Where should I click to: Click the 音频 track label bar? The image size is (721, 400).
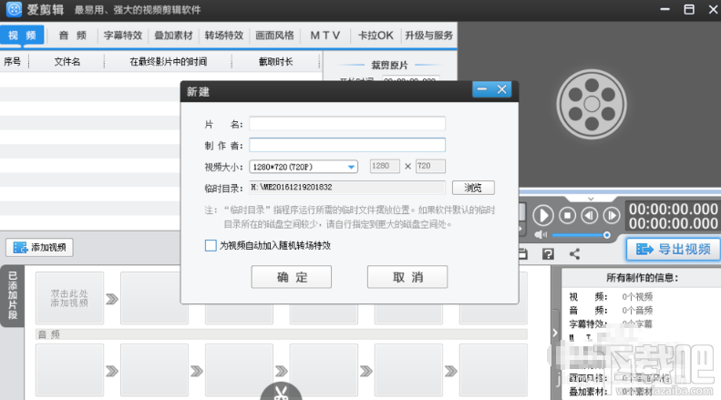pos(282,334)
